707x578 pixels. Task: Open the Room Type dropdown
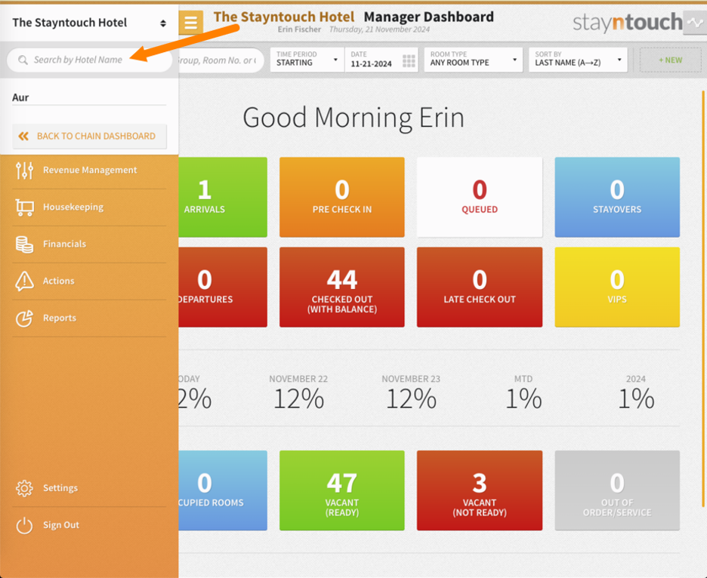tap(473, 60)
